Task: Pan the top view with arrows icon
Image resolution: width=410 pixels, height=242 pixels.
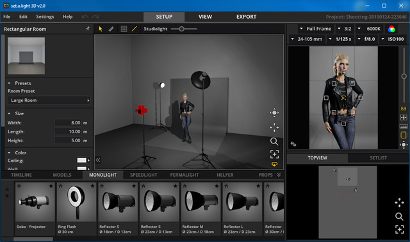Action: (x=399, y=202)
